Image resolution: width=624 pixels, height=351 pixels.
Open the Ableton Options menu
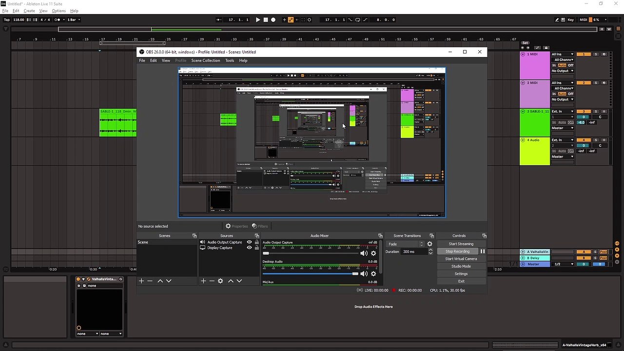point(58,11)
